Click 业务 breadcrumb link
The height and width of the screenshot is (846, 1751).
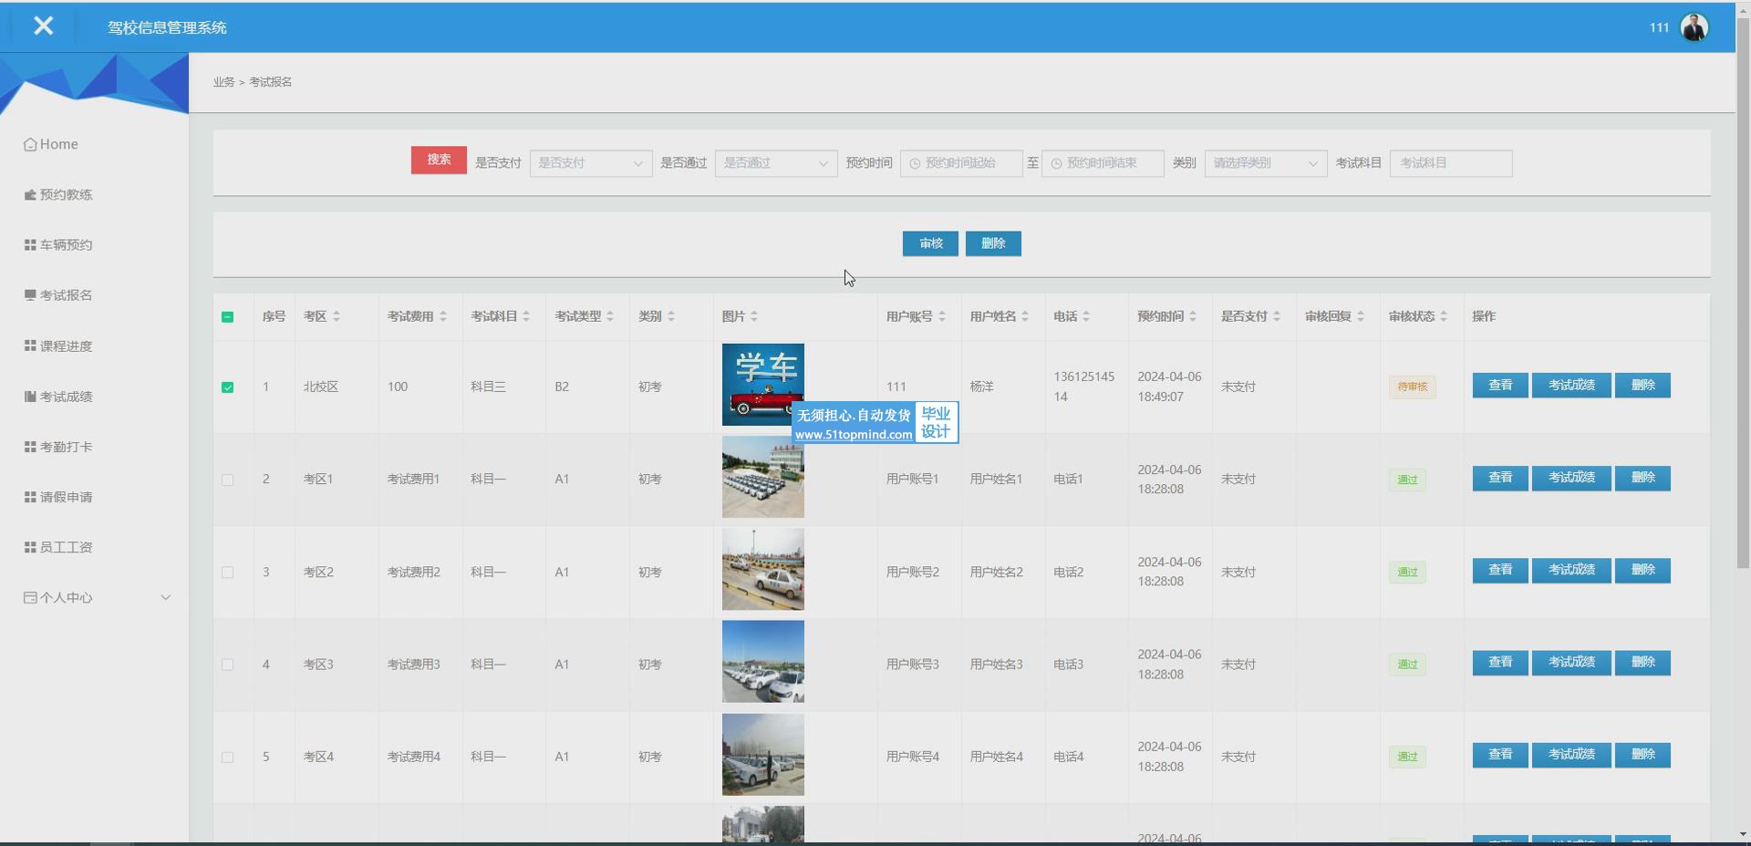coord(223,82)
